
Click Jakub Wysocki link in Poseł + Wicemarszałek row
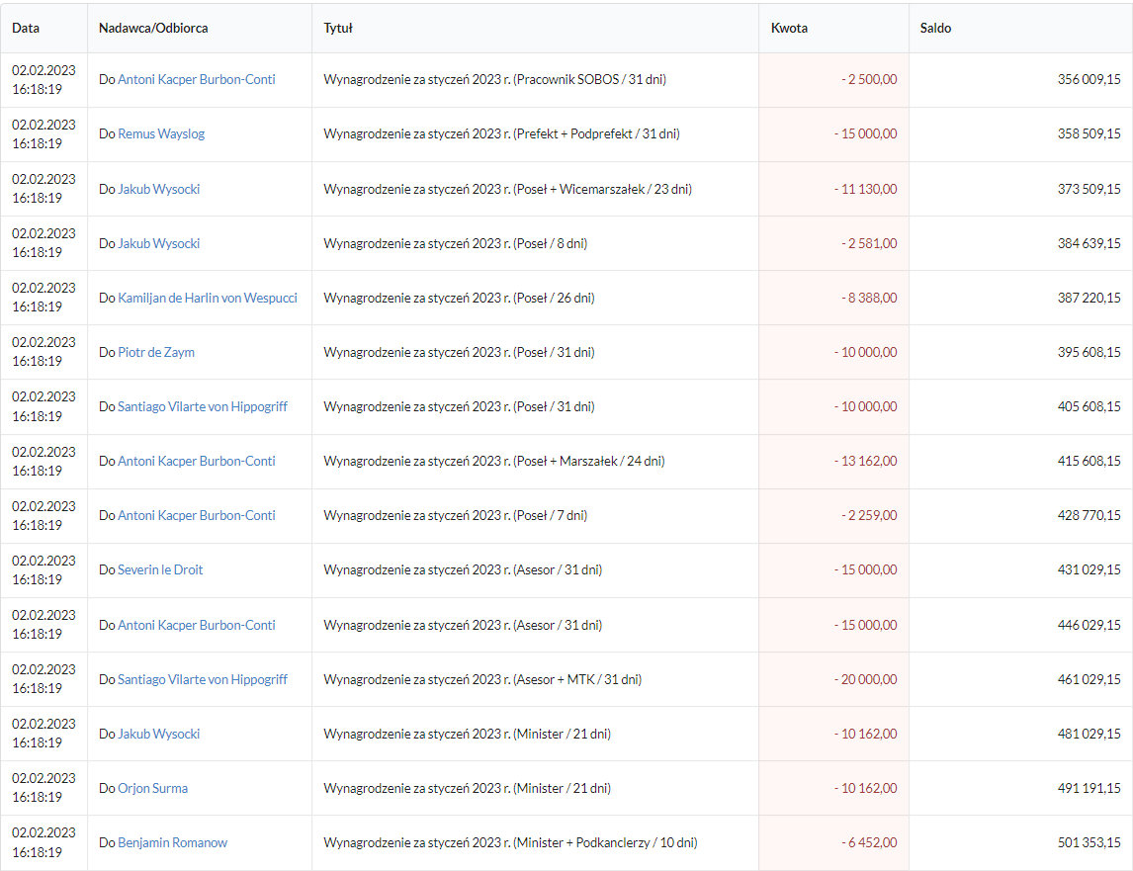(x=158, y=189)
